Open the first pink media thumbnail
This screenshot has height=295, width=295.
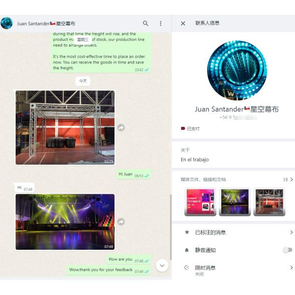pyautogui.click(x=200, y=202)
